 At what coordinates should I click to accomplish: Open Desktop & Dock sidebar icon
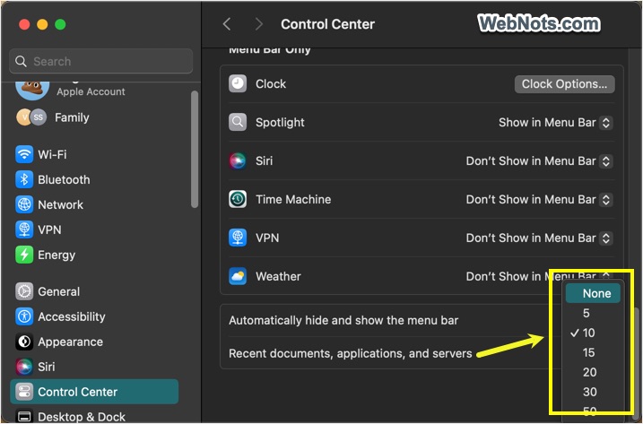pos(24,417)
